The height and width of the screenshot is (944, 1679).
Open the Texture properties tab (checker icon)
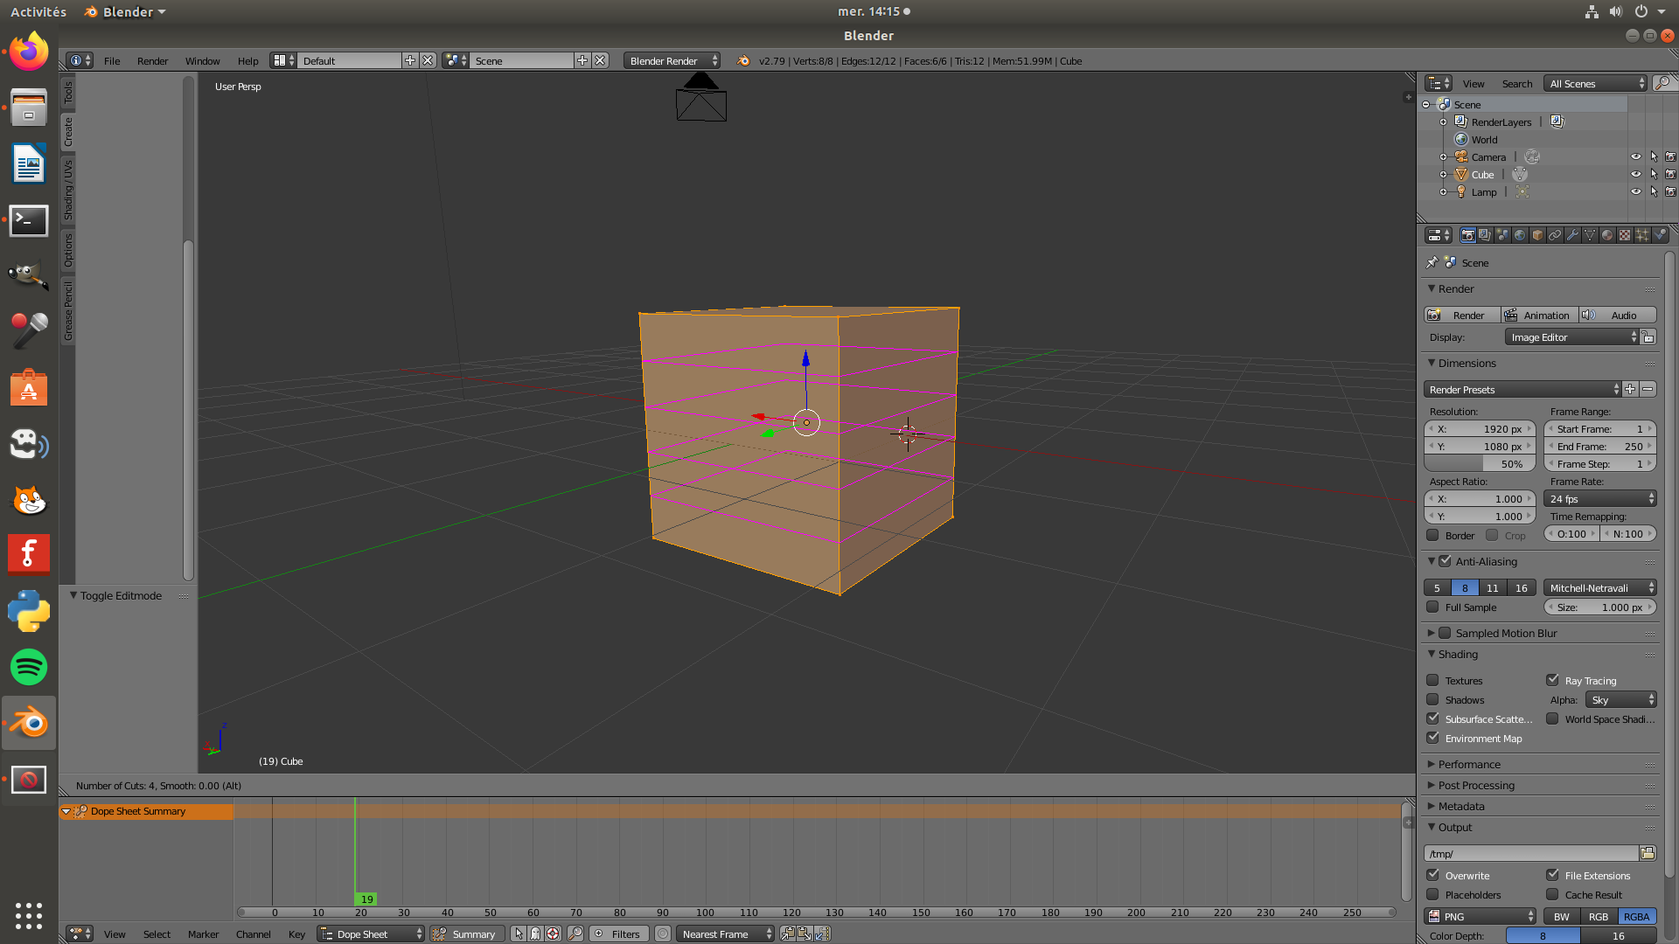tap(1625, 235)
